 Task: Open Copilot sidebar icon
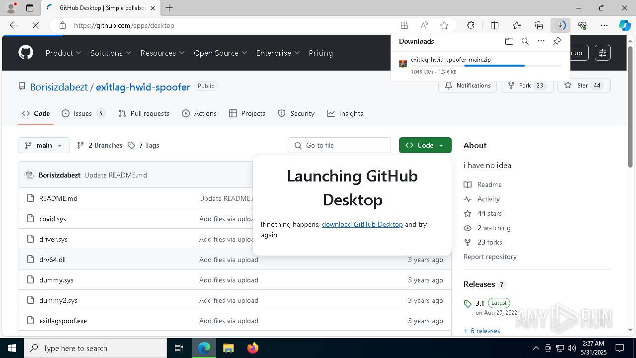[625, 25]
